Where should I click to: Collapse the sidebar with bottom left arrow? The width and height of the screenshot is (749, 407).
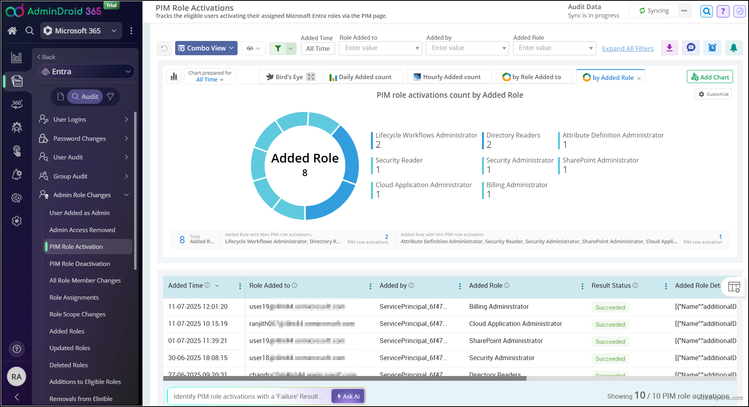coord(17,397)
